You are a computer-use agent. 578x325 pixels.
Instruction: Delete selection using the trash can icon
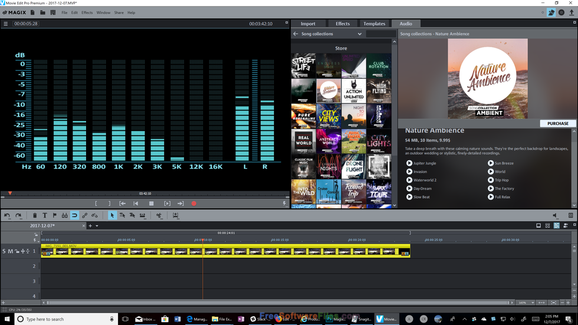coord(35,215)
